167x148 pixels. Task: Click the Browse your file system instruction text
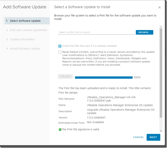tap(105, 17)
